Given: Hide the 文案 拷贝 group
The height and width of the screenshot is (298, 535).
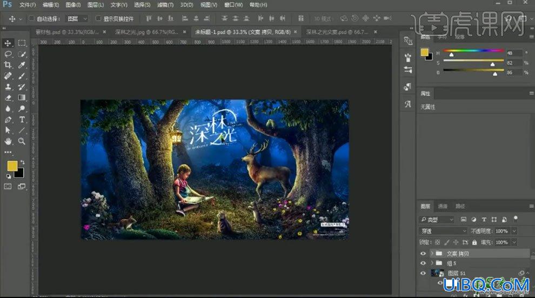Looking at the screenshot, I should tap(423, 253).
